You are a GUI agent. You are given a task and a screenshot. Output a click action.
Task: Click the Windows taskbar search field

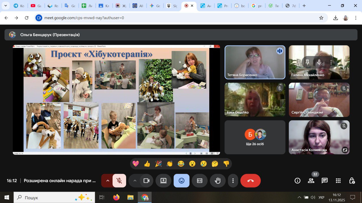click(x=54, y=198)
